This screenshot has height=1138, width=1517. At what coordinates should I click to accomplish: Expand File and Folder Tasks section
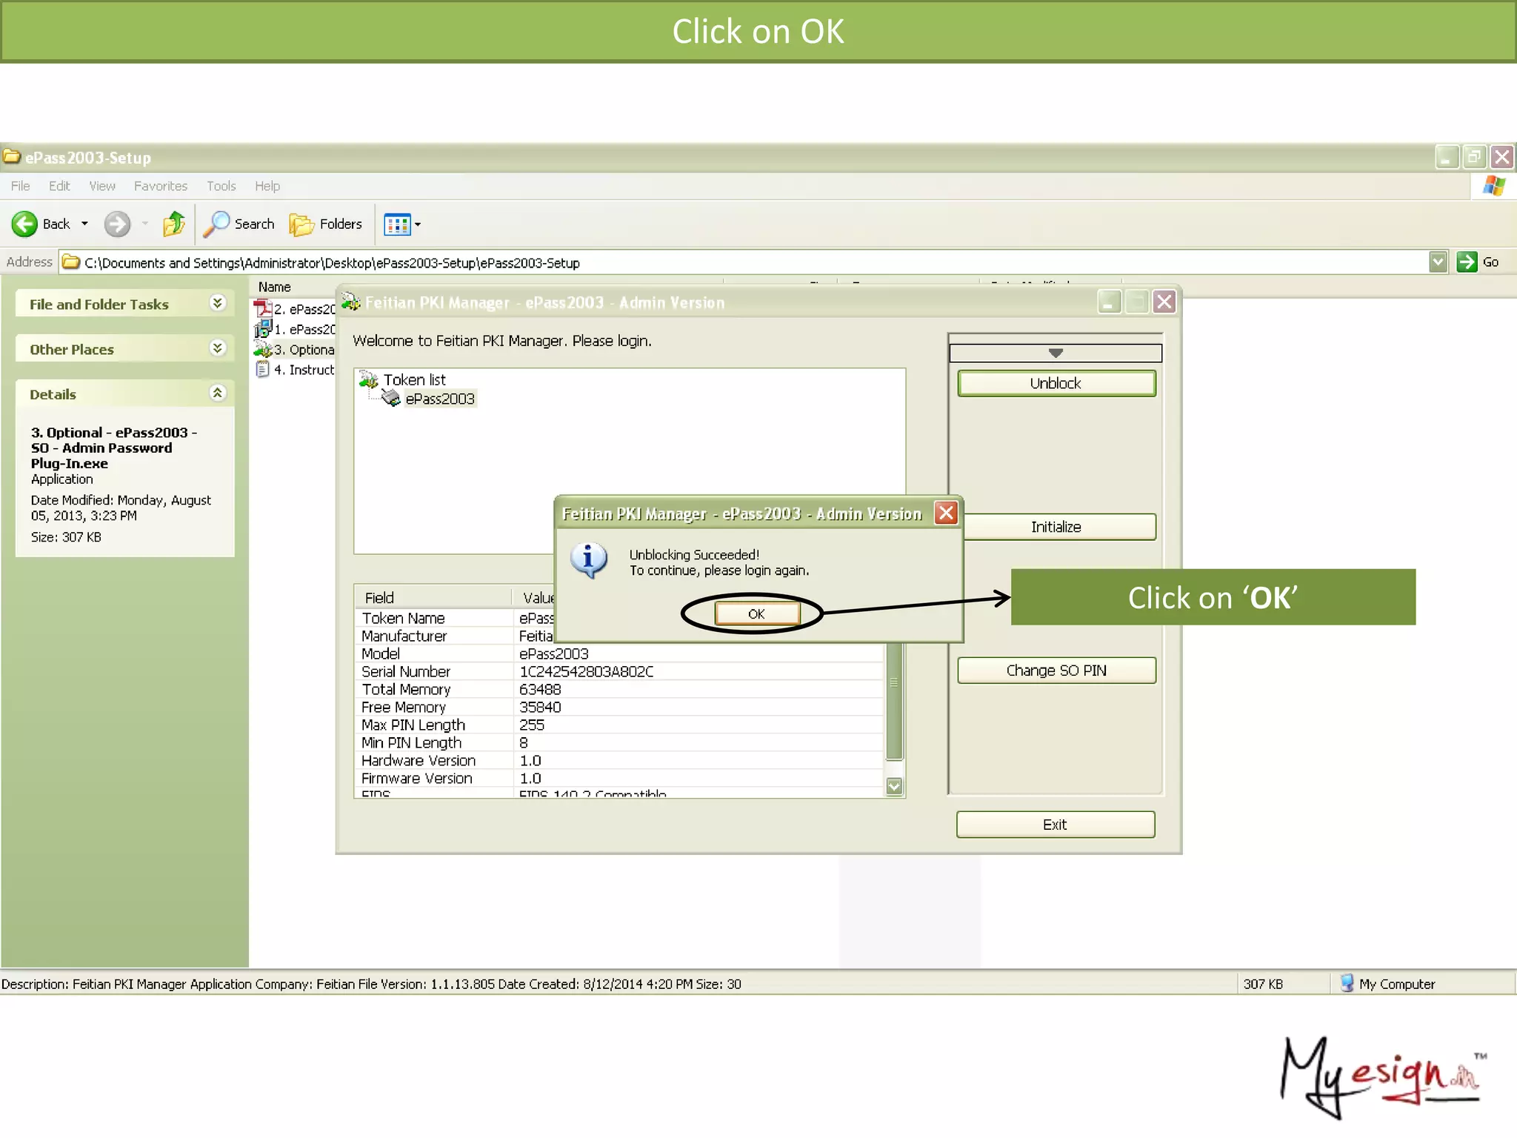coord(217,303)
